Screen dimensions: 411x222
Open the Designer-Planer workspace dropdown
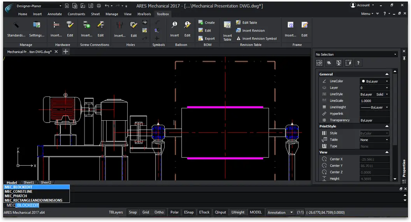[x=39, y=6]
